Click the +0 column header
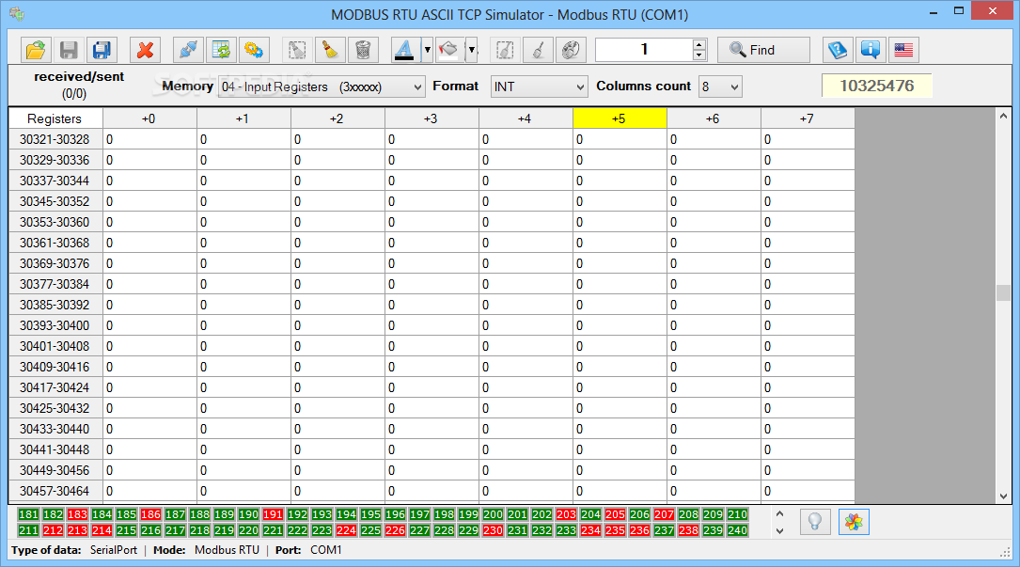This screenshot has height=567, width=1020. (149, 118)
